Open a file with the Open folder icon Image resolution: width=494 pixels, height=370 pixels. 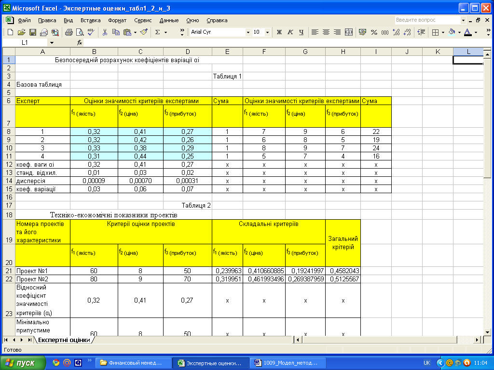[x=21, y=32]
